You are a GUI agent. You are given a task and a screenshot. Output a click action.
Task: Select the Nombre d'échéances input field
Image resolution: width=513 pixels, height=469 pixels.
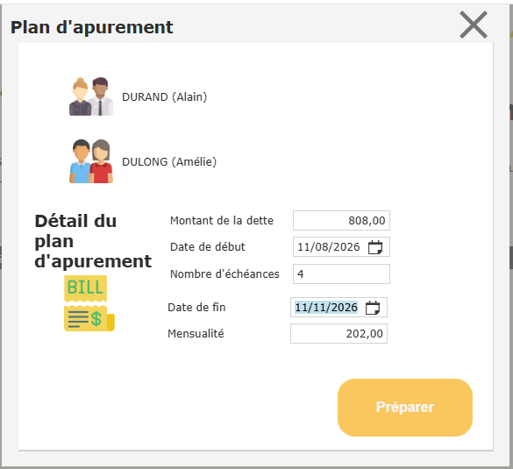[341, 274]
